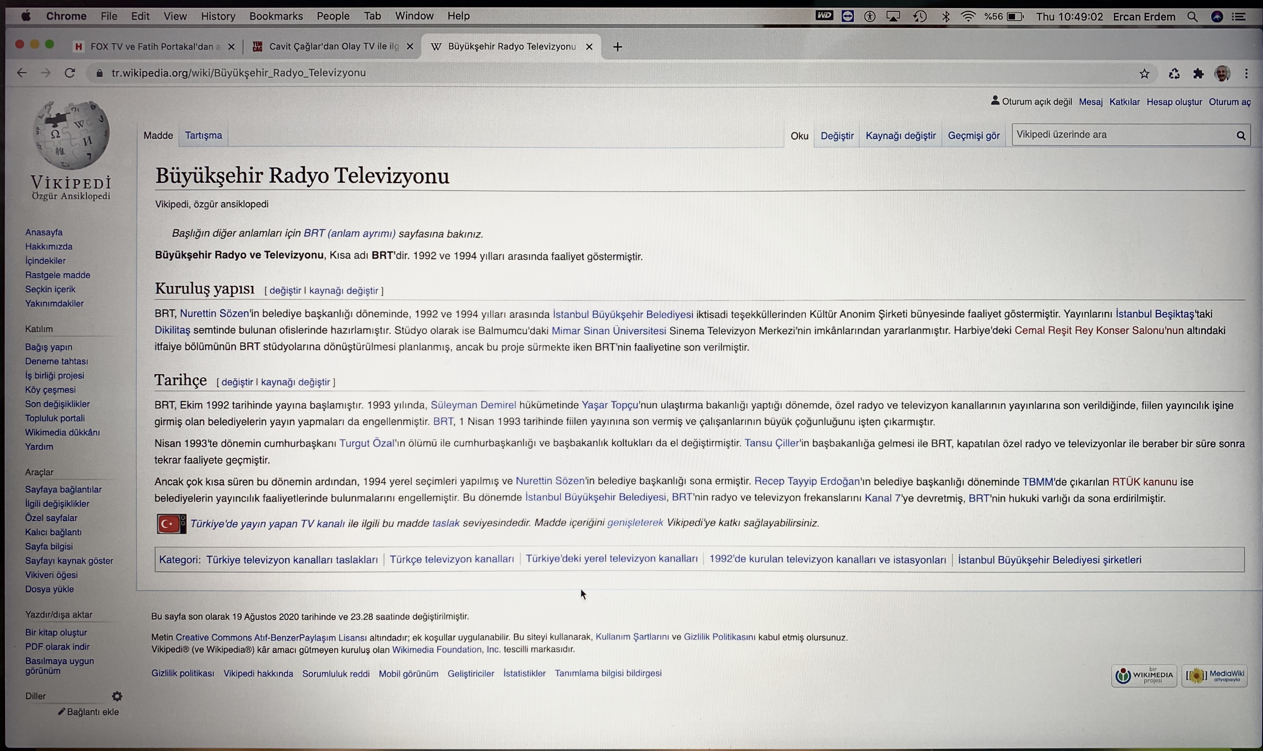1263x751 pixels.
Task: Click the red RTÜK kanunu link
Action: coord(1144,482)
